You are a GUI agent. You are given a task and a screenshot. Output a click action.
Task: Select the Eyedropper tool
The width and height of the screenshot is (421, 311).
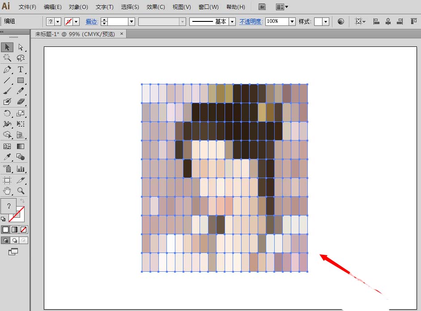pyautogui.click(x=7, y=157)
